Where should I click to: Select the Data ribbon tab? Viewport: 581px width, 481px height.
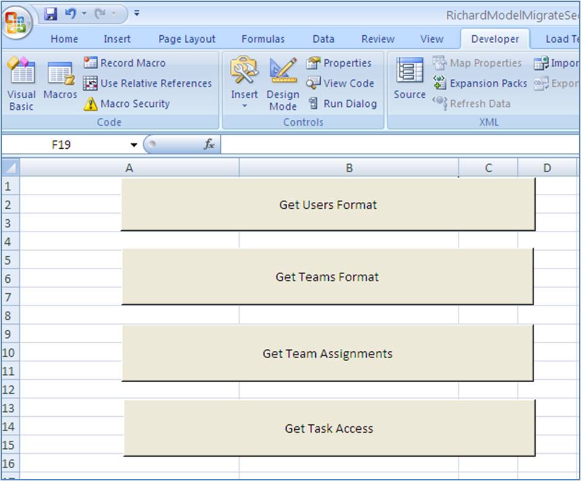pyautogui.click(x=323, y=39)
